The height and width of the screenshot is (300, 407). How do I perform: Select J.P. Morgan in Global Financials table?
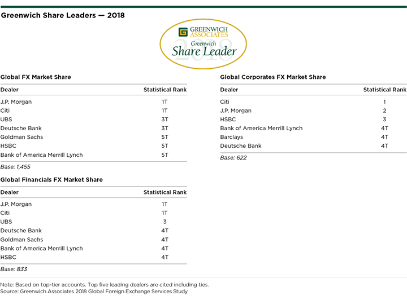(x=16, y=204)
